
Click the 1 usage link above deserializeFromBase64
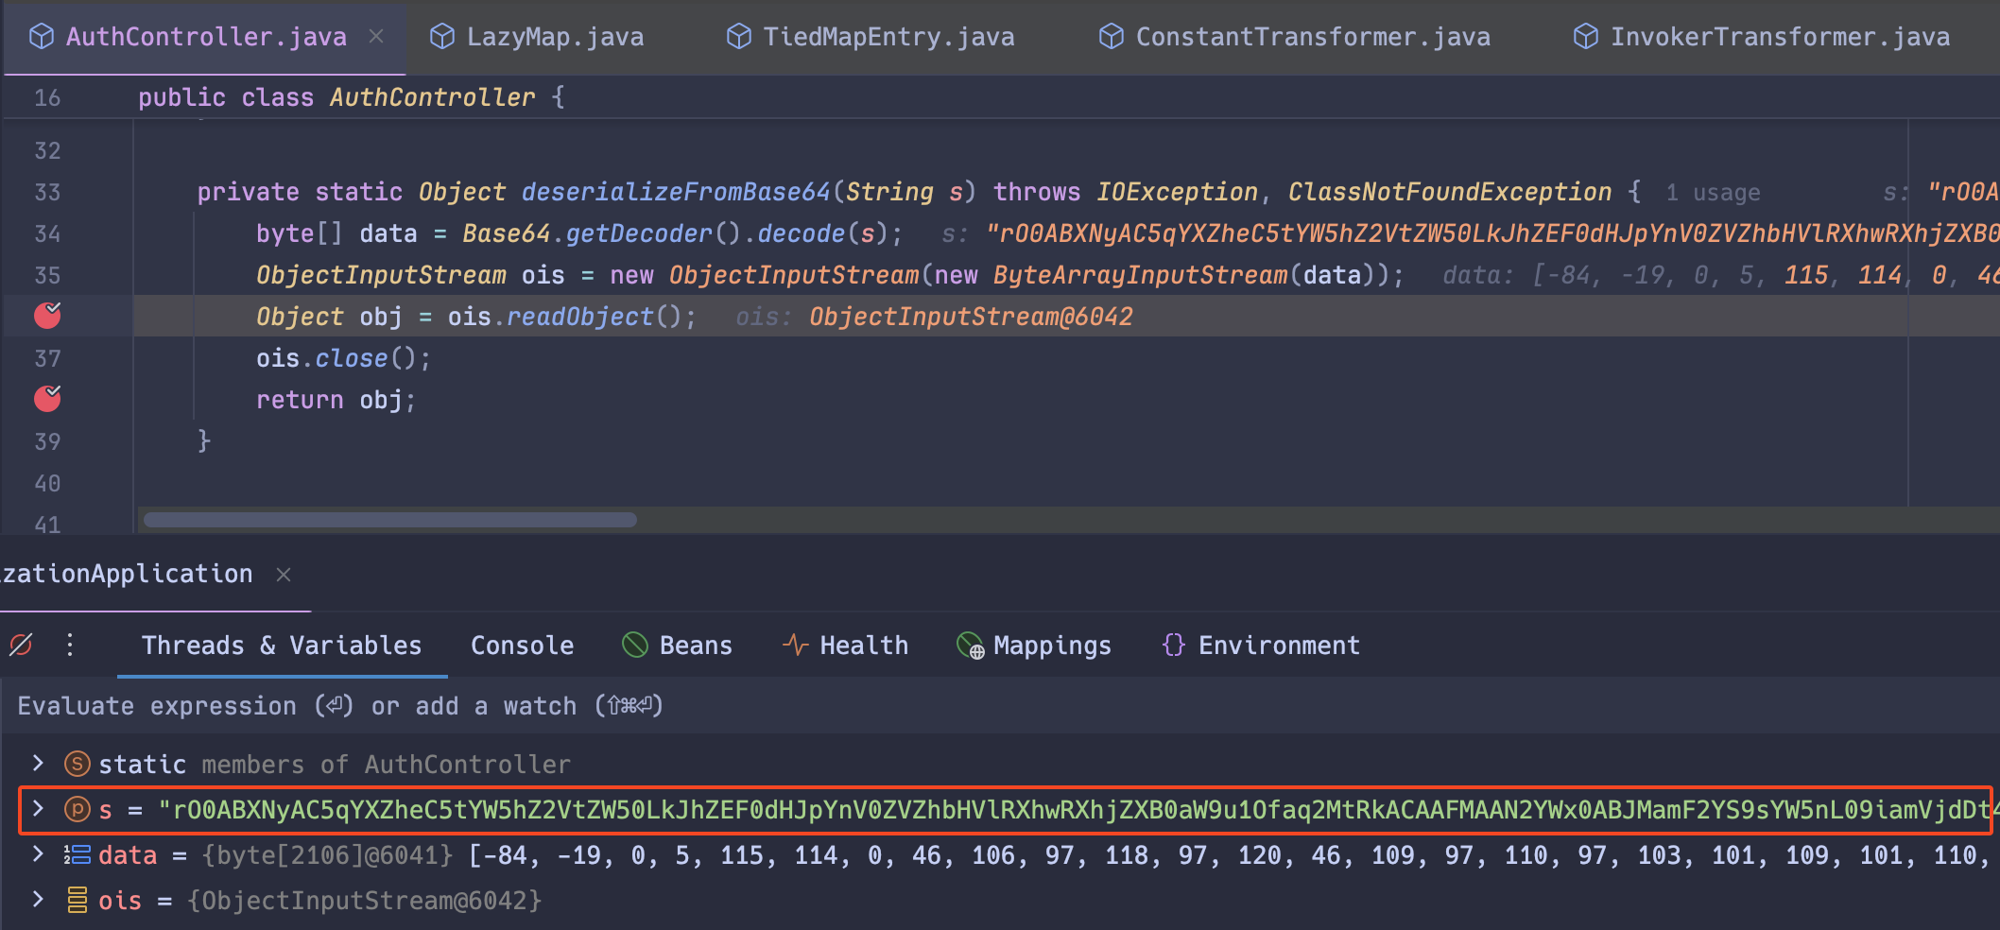click(1715, 192)
